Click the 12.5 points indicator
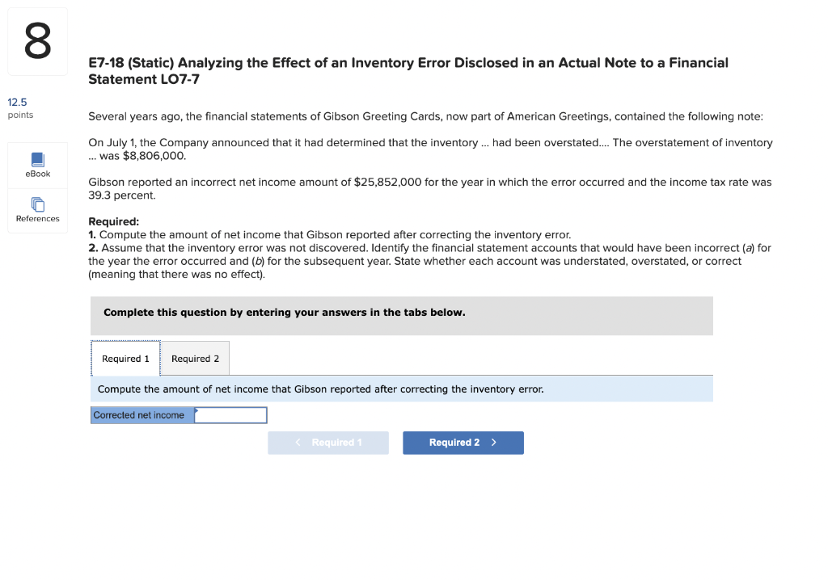This screenshot has height=580, width=828. (x=18, y=107)
